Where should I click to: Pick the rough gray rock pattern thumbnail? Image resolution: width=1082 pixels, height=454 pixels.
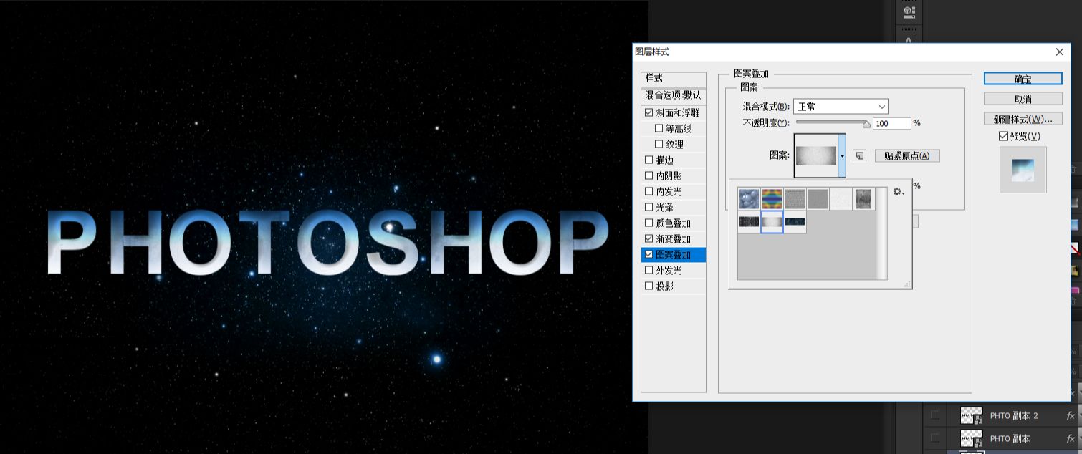point(864,199)
